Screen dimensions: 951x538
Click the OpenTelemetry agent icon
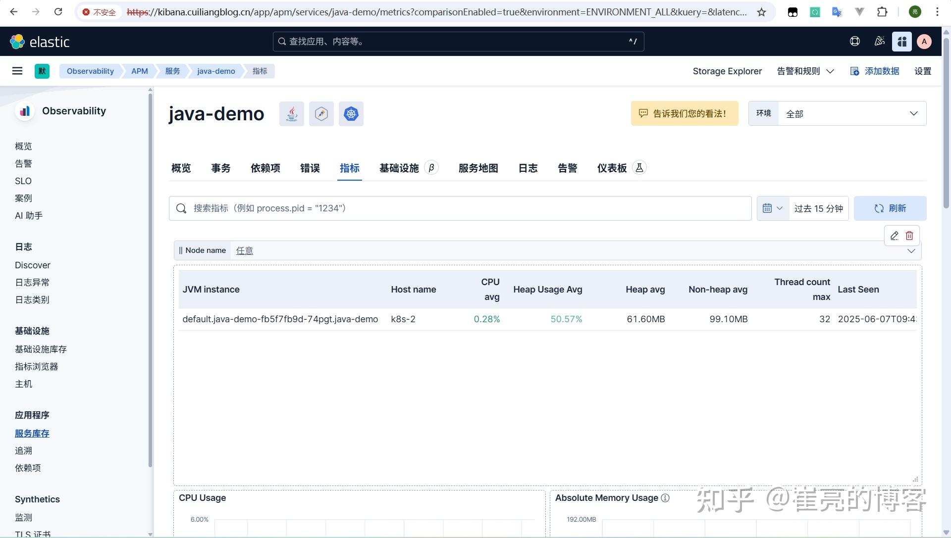click(x=321, y=113)
